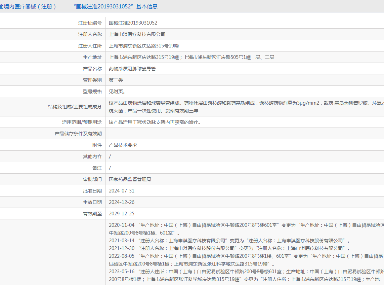Screen dimensions: 384x285
Task: Click the management category value 第三类
Action: coord(116,80)
